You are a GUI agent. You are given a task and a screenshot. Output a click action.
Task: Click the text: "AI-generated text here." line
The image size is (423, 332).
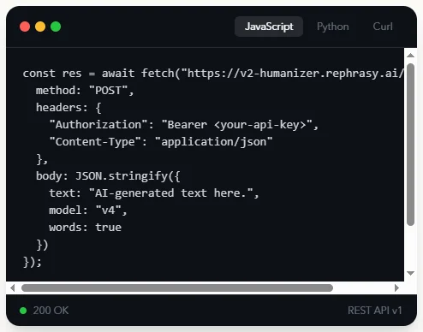click(x=154, y=193)
